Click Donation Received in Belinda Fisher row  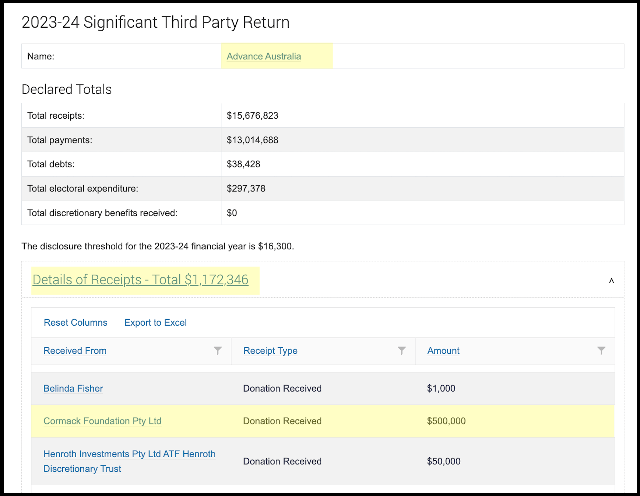point(282,388)
